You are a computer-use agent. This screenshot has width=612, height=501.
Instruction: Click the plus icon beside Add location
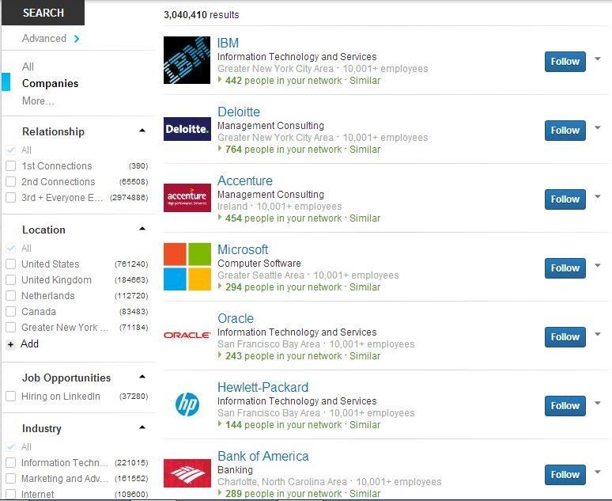pos(10,344)
